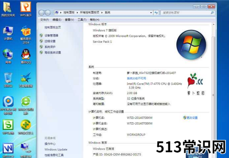The image size is (229, 158).
Task: Click computer name W7ZJ-20140708XM value
Action: coord(140,118)
